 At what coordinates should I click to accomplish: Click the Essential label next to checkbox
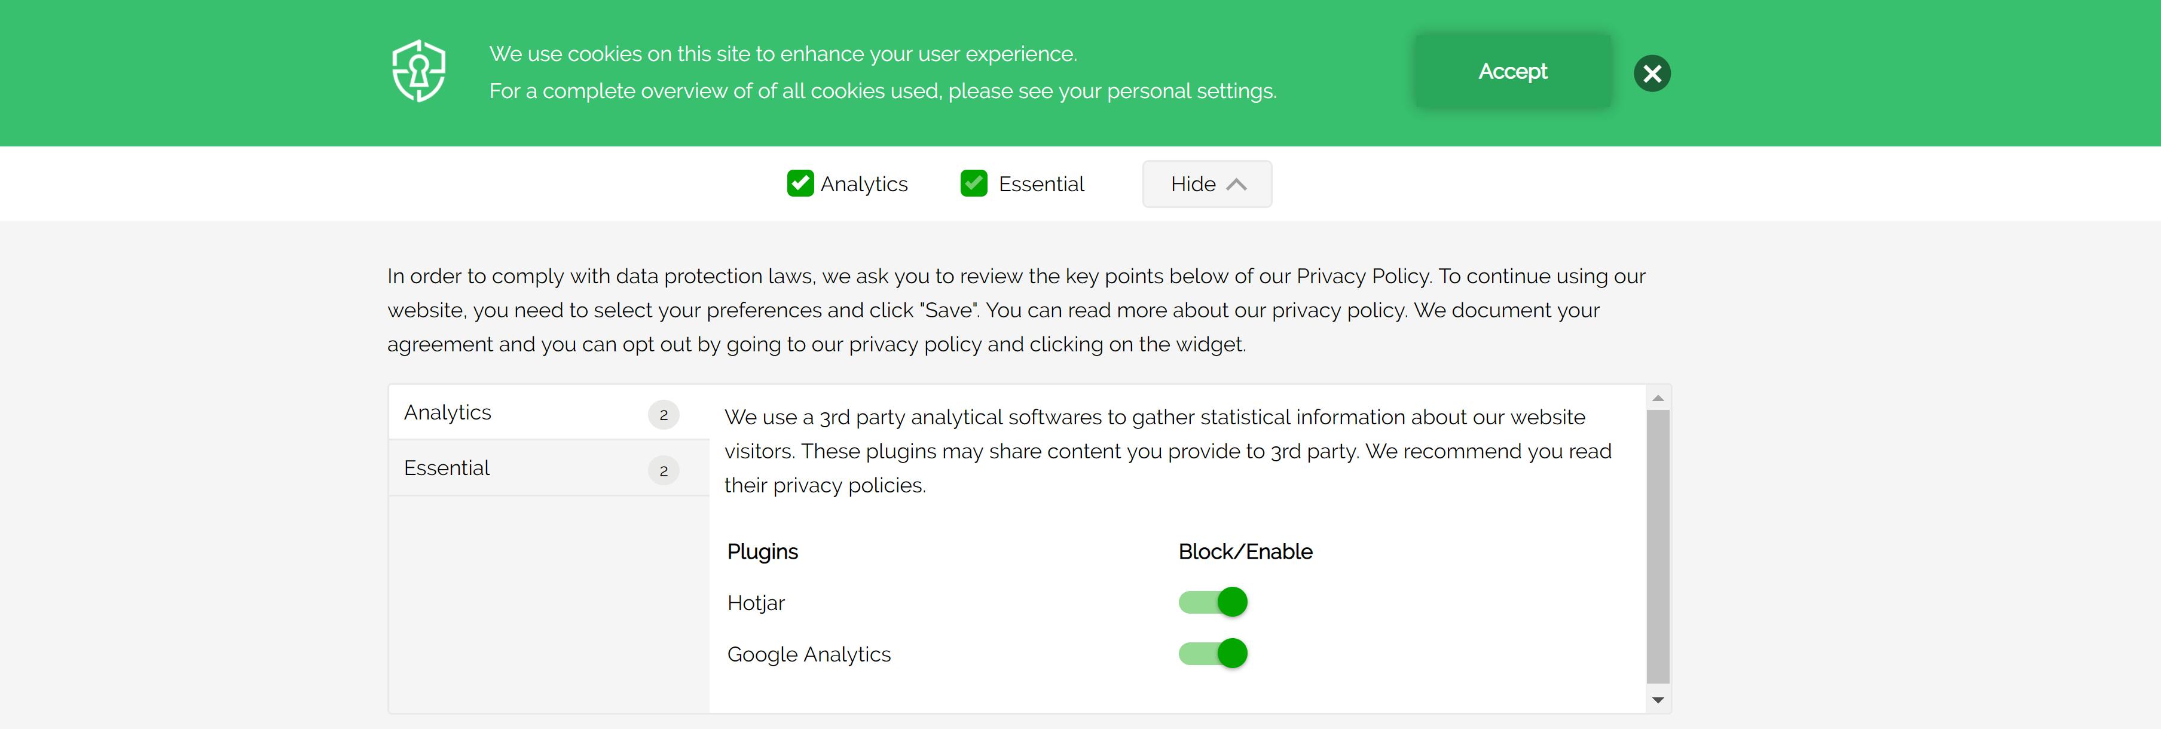(x=1041, y=185)
